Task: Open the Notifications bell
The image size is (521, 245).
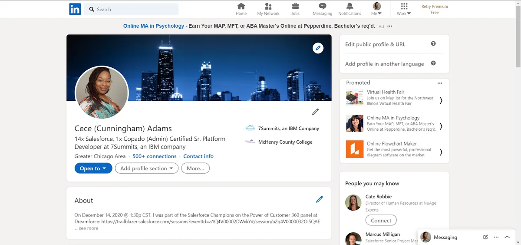Action: (350, 9)
